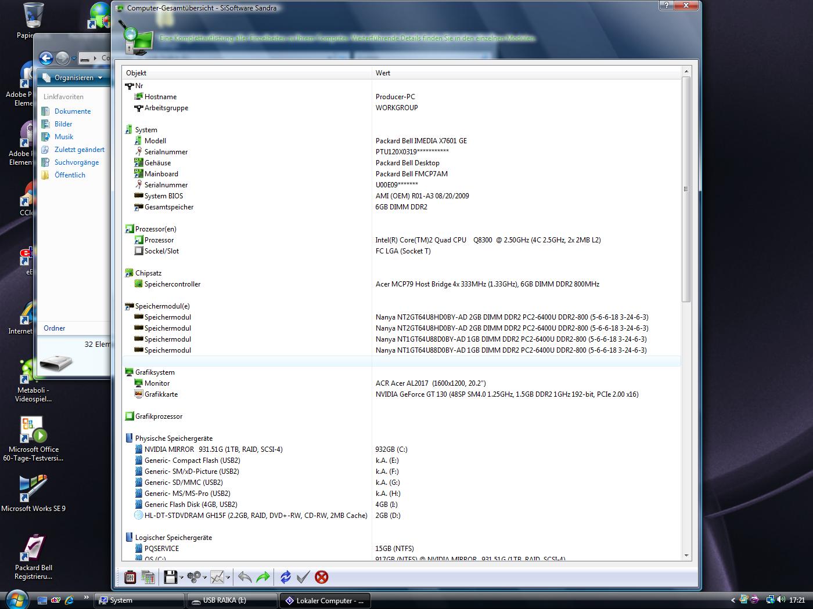The width and height of the screenshot is (813, 609).
Task: Select the Grafikkarte row
Action: coord(401,394)
